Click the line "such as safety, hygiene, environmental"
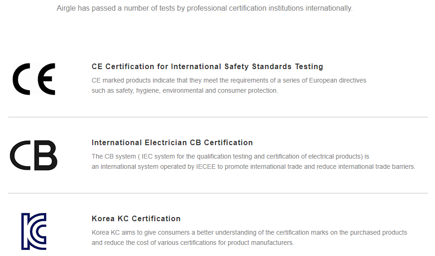This screenshot has width=435, height=256. point(184,90)
